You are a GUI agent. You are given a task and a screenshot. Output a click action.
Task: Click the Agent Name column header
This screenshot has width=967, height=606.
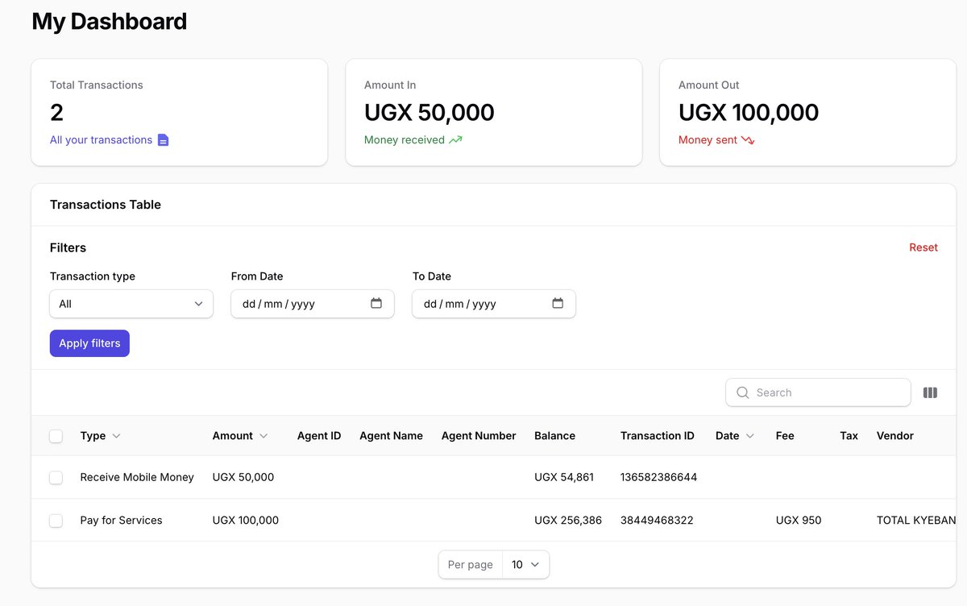(391, 436)
